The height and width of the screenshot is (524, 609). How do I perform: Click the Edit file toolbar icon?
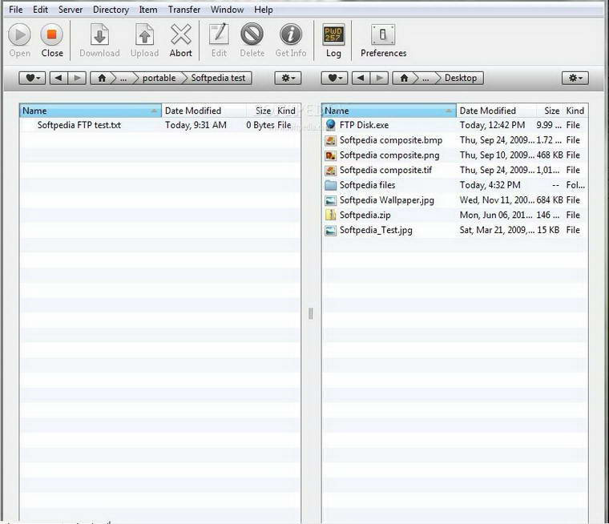[219, 35]
